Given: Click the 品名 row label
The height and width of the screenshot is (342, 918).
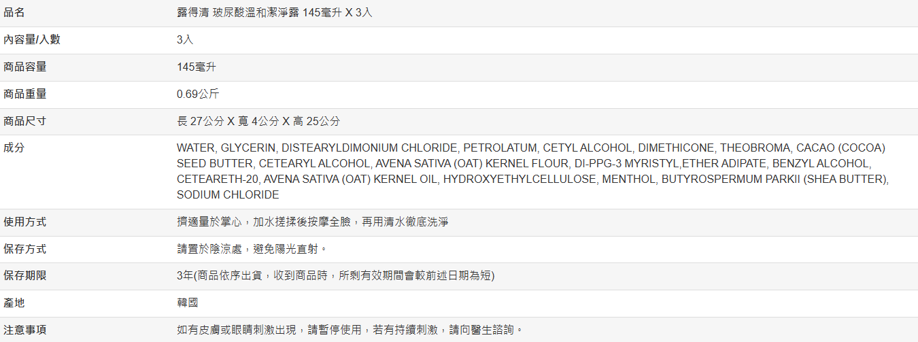Looking at the screenshot, I should 14,12.
